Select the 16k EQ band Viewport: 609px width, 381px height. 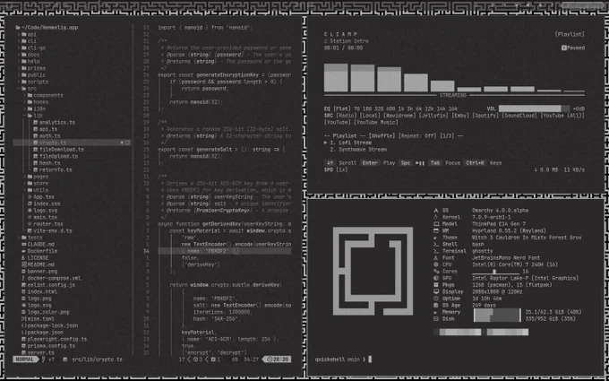pyautogui.click(x=452, y=108)
